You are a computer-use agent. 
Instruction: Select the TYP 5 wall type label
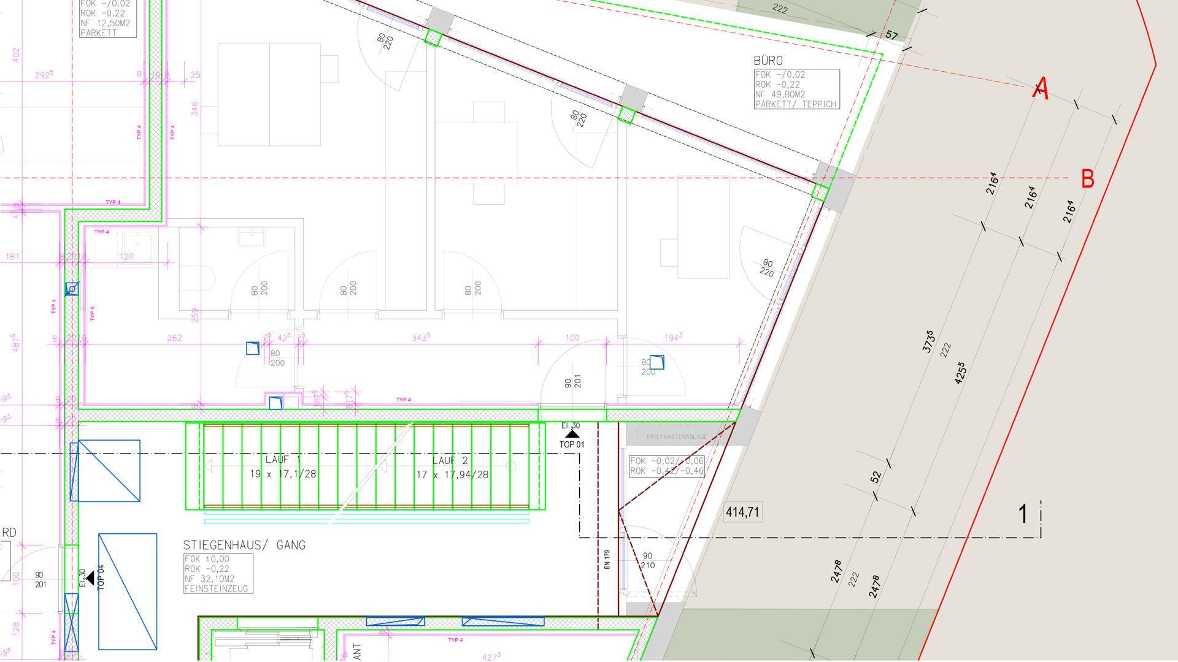pos(92,313)
